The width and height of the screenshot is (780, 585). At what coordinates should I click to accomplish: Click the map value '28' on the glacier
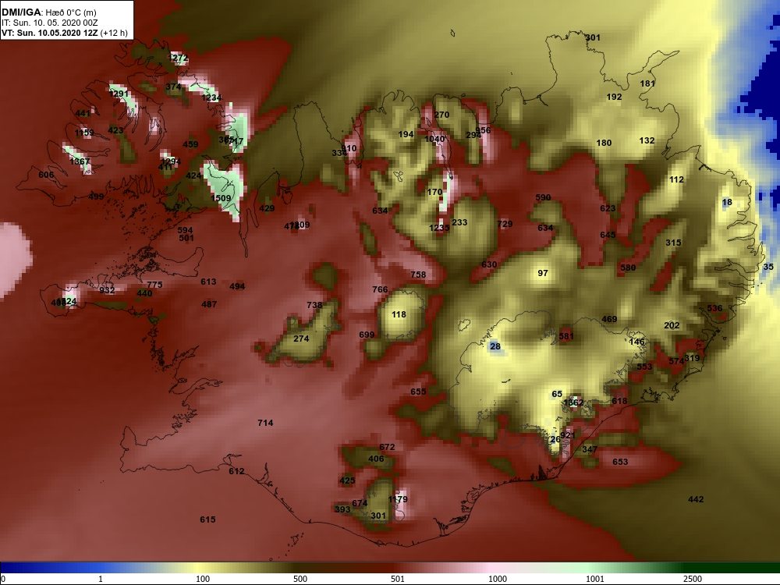[495, 346]
